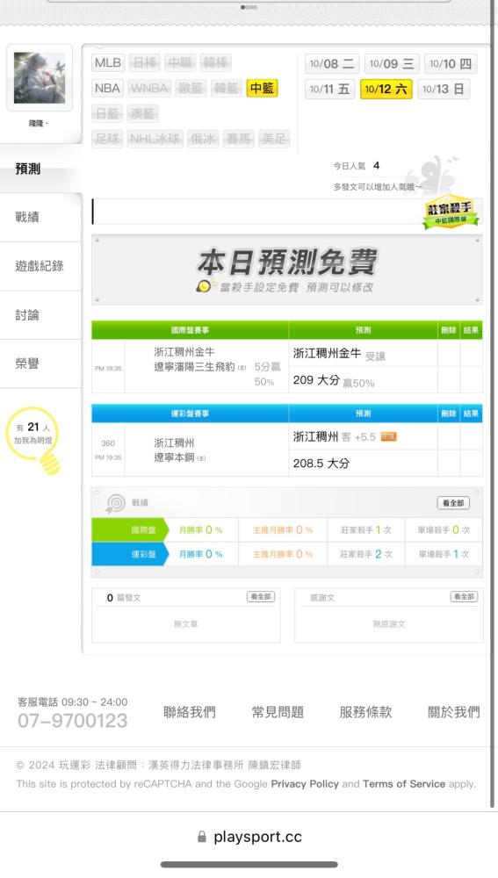Viewport: 498px width, 878px height.
Task: Select the 日棒 league tab
Action: [x=145, y=62]
